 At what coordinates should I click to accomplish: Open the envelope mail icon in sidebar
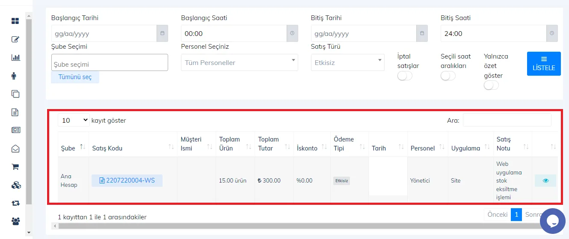[x=15, y=149]
